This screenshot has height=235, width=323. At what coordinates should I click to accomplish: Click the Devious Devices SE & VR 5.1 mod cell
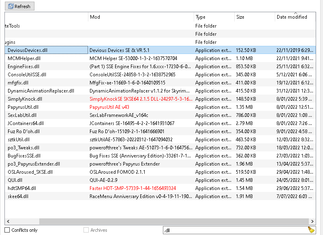[x=120, y=50]
